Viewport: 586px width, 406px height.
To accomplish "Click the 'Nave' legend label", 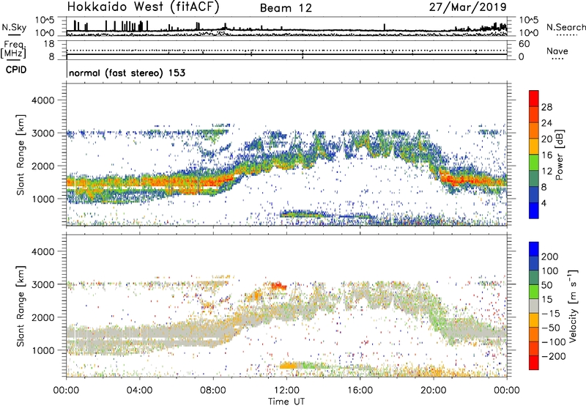I will [557, 51].
